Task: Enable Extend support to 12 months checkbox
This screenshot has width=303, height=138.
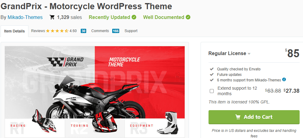Action: pyautogui.click(x=212, y=91)
